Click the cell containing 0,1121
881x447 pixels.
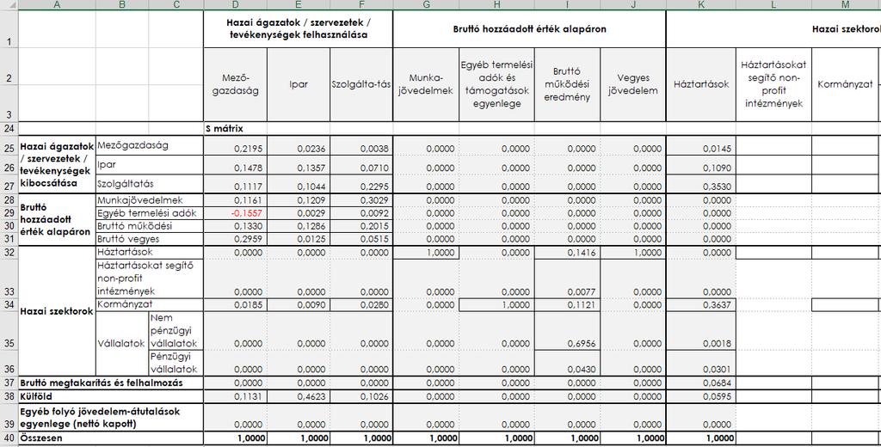[x=567, y=305]
